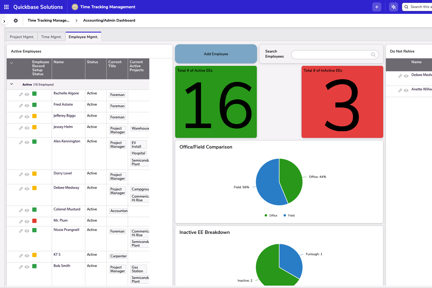The image size is (432, 288).
Task: Edit Bob Smith's employee record
Action: click(x=21, y=266)
